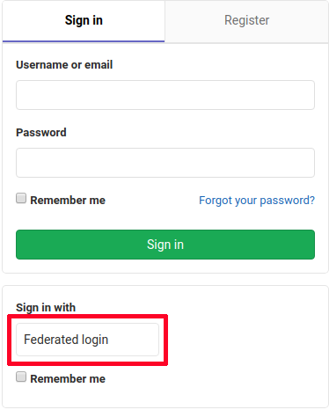Click the 'Sign in with' heading

click(x=46, y=308)
